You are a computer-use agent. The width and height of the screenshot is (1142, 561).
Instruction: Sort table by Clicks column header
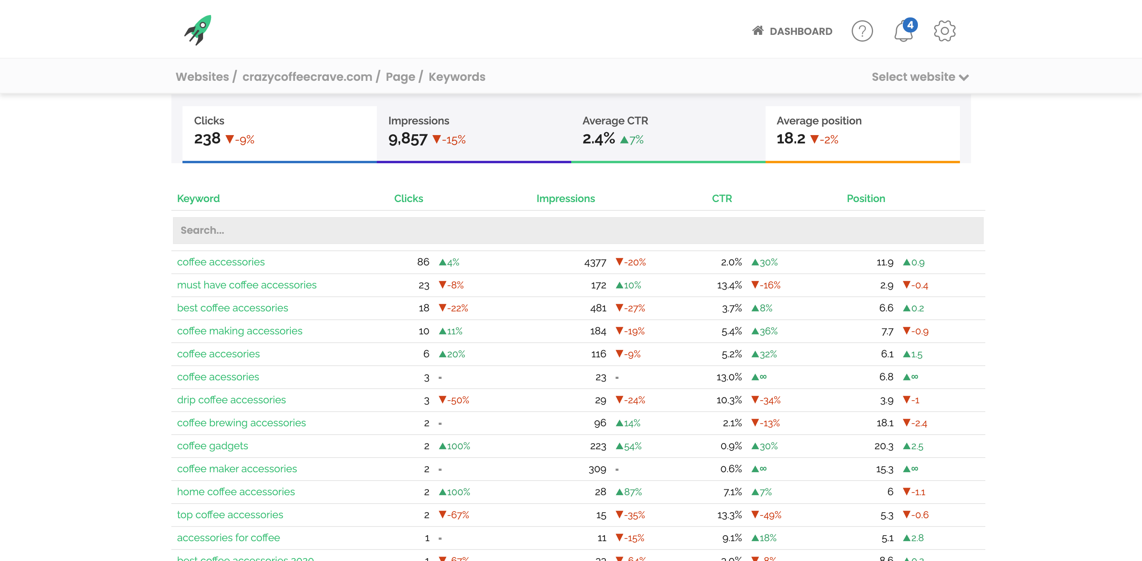408,198
